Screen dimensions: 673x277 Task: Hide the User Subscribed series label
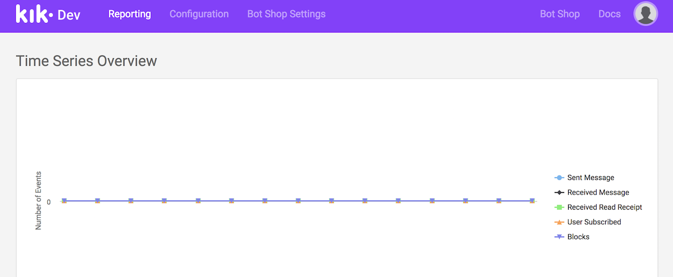(594, 222)
